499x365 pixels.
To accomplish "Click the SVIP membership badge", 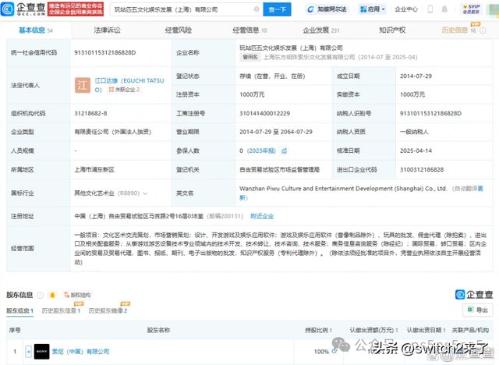I will tap(471, 9).
